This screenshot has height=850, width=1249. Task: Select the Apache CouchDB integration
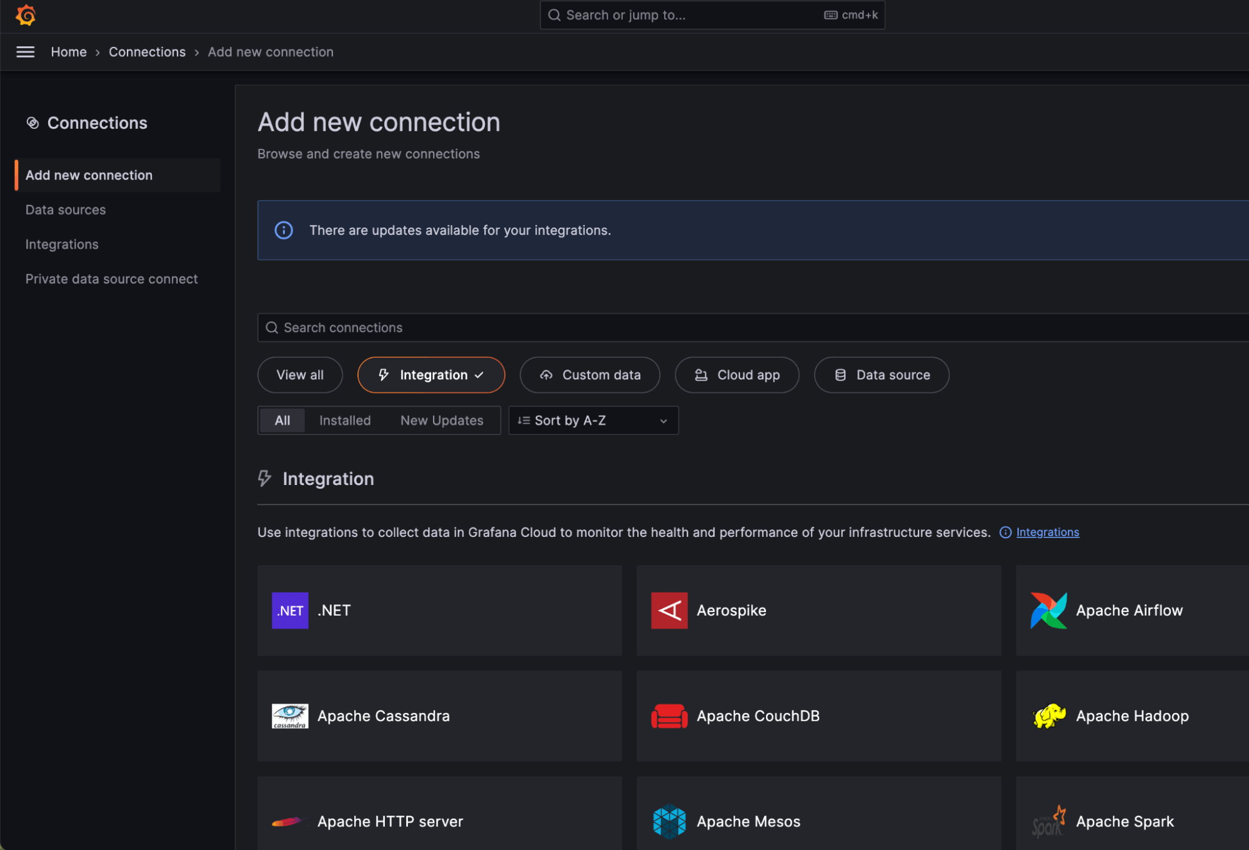click(819, 716)
